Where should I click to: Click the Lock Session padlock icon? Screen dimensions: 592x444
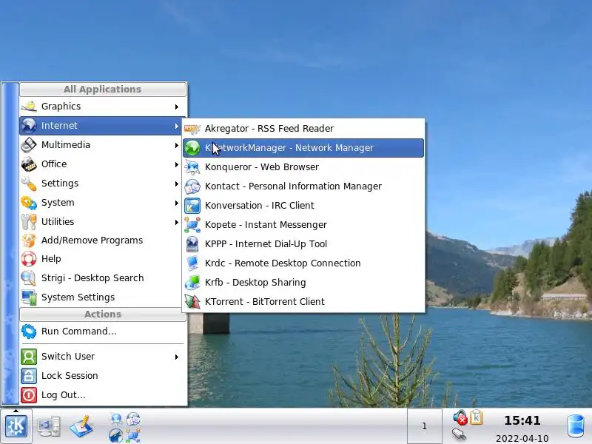(x=29, y=376)
